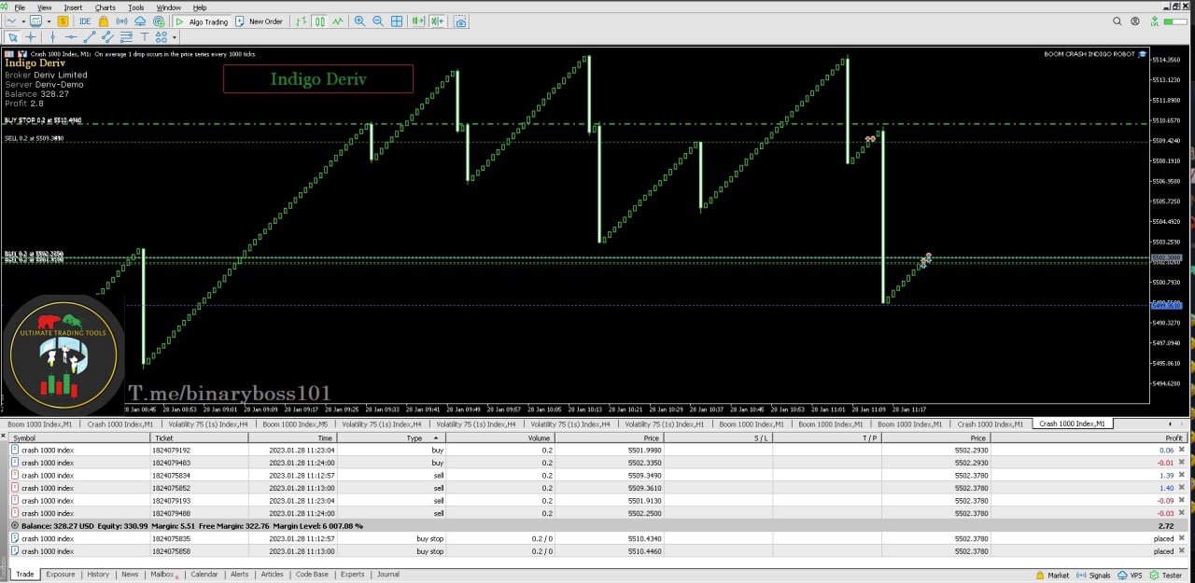Click the chart tabs scroll arrow

(1170, 424)
